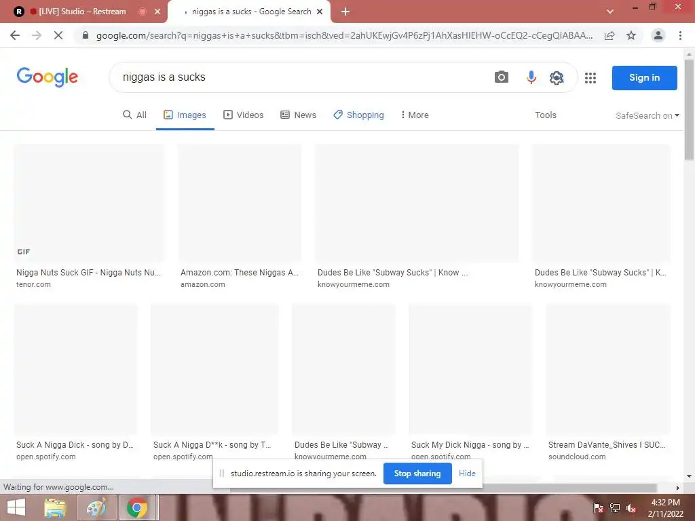Start voice search with the microphone
This screenshot has width=695, height=521.
click(531, 77)
